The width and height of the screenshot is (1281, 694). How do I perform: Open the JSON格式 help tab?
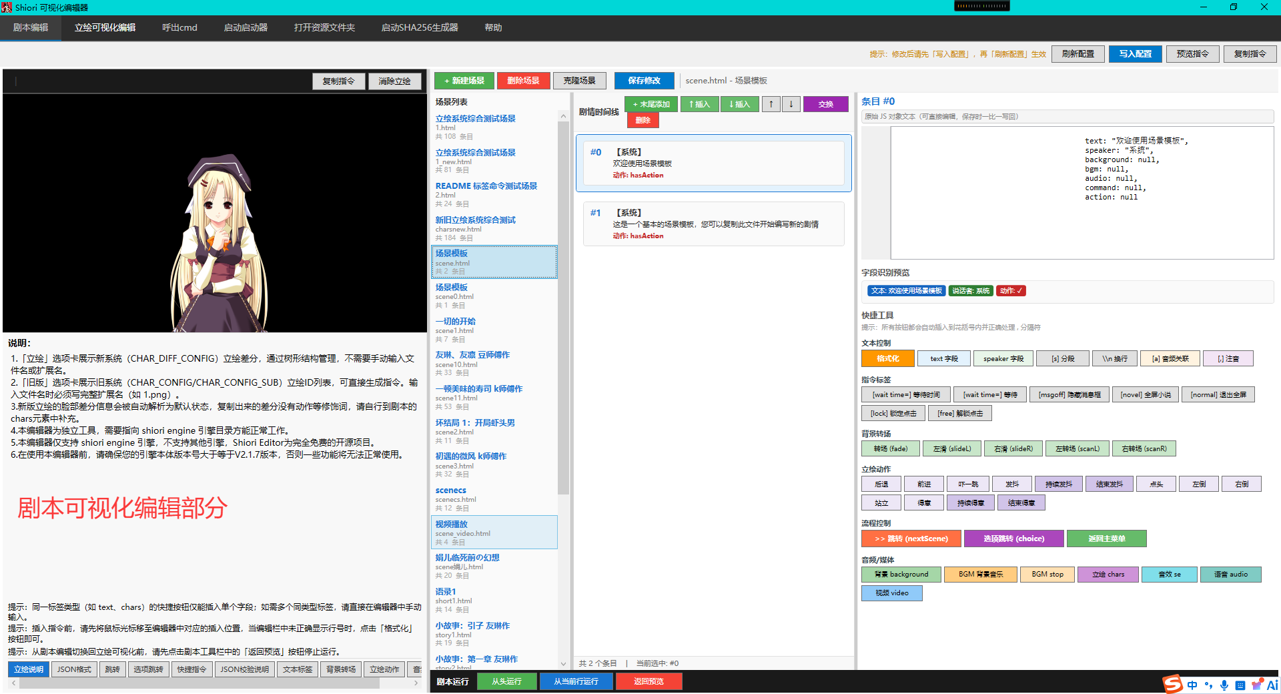tap(74, 669)
